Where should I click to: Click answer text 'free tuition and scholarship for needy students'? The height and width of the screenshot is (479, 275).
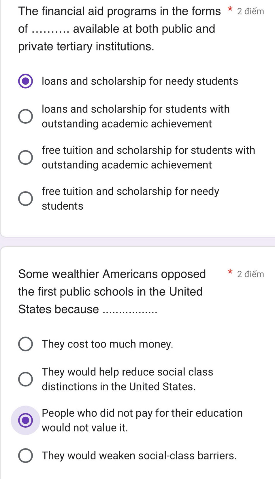coord(131,199)
